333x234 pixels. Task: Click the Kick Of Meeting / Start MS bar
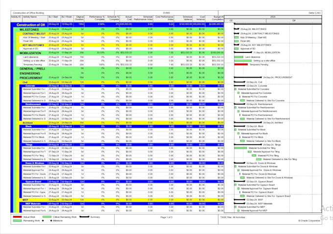(237, 37)
